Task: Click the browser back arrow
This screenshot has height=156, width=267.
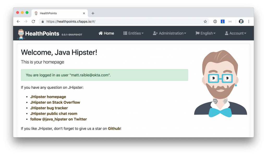Action: 19,22
